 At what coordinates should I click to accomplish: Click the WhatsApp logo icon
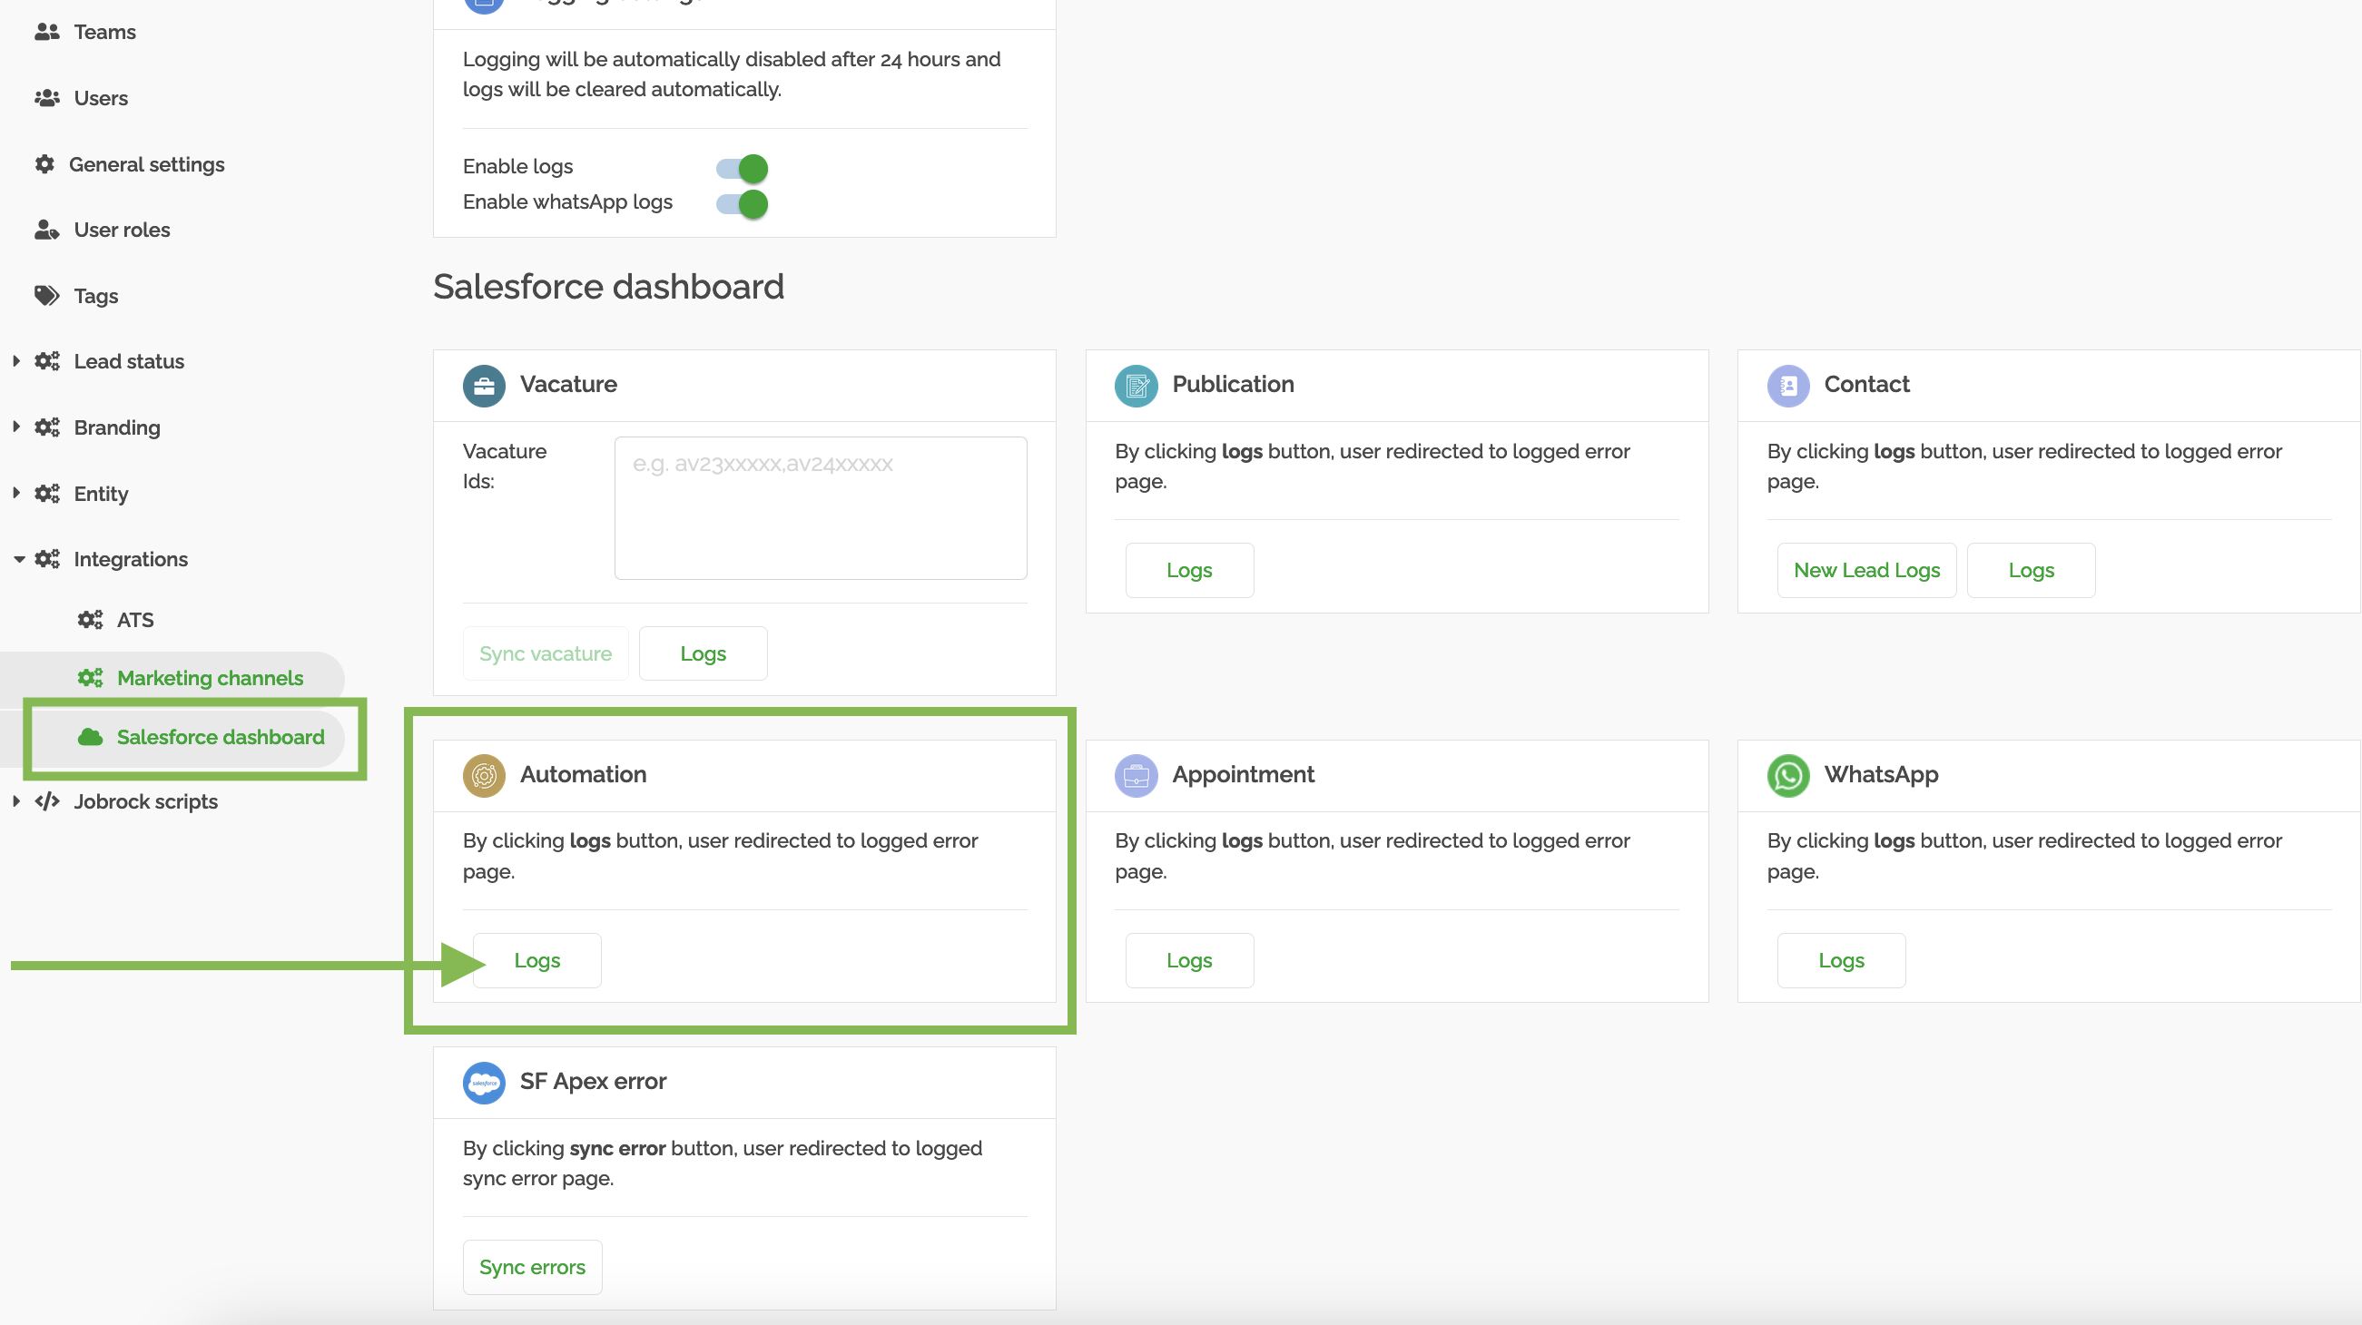point(1787,776)
